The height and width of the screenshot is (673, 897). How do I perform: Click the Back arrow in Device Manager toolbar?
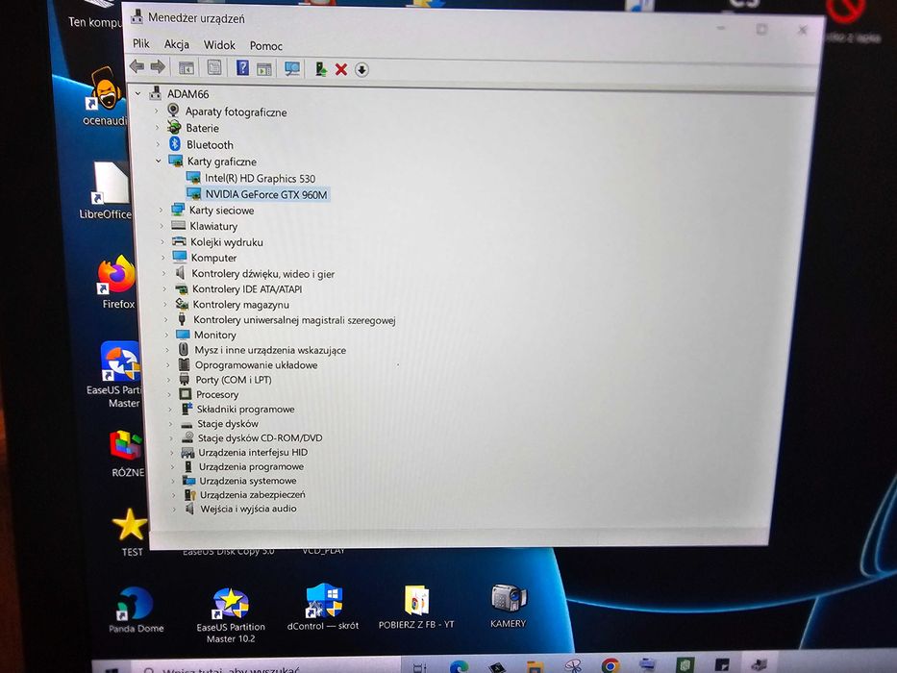(x=137, y=66)
